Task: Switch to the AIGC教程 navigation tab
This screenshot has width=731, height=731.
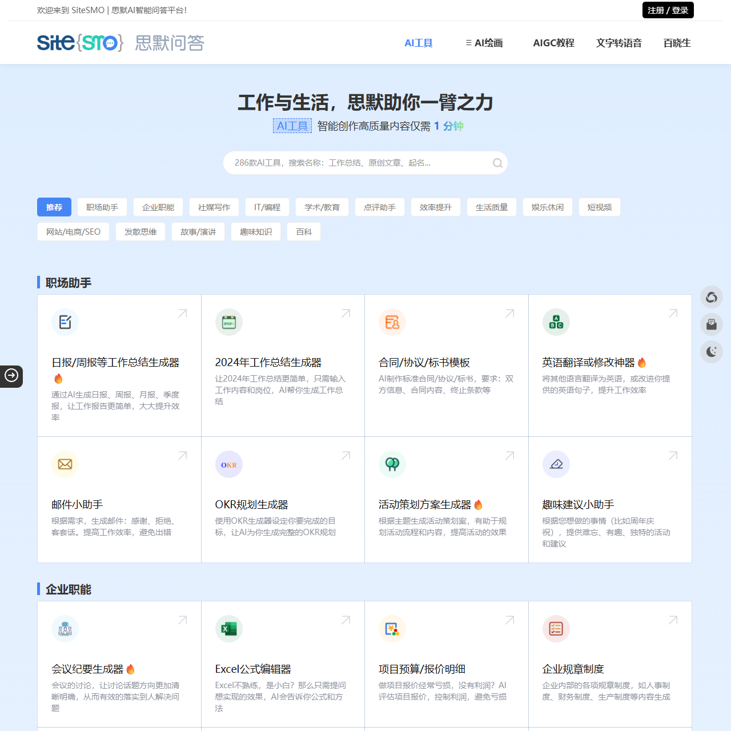Action: click(553, 43)
